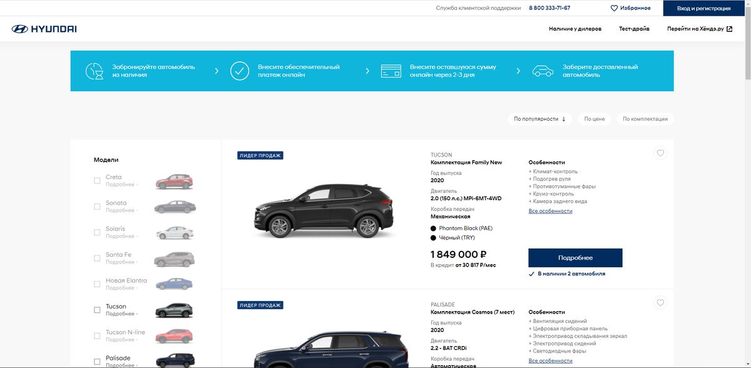Click the car reservation icon in banner
Viewport: 751px width, 368px height.
[x=94, y=71]
